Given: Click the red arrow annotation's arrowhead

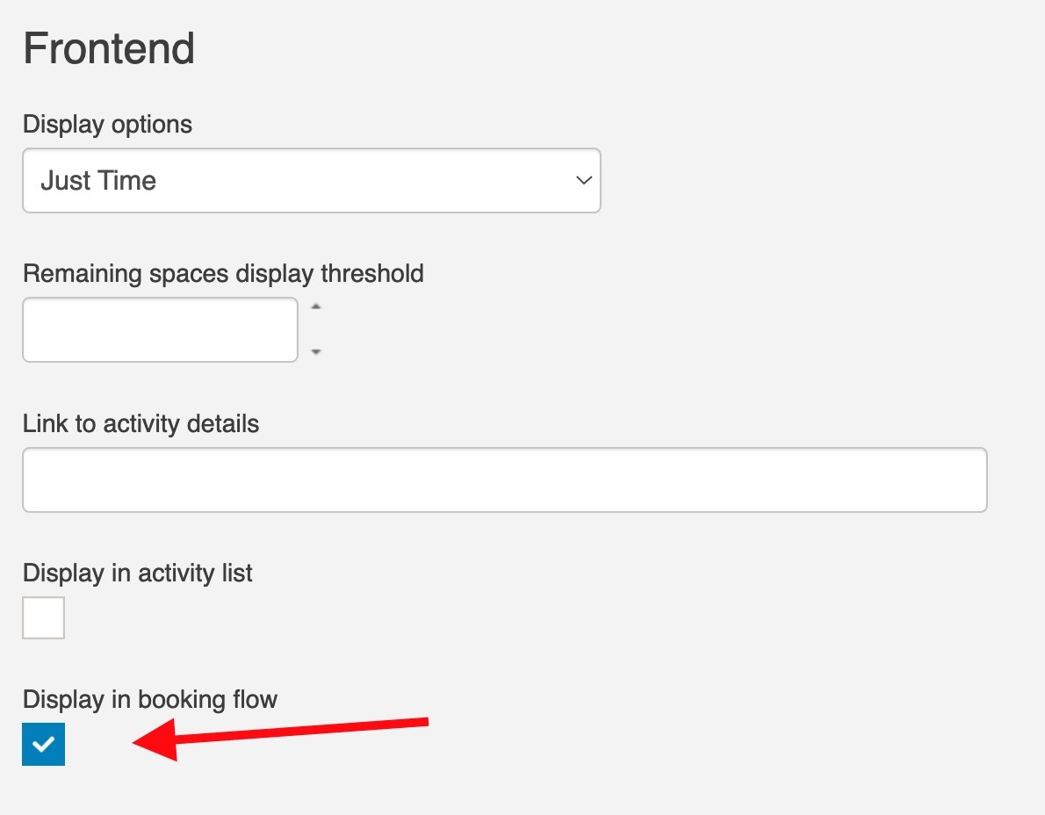Looking at the screenshot, I should (155, 739).
